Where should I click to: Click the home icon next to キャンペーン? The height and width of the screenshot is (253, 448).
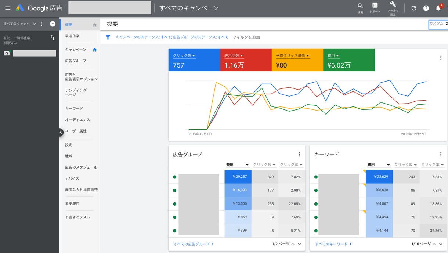95,50
